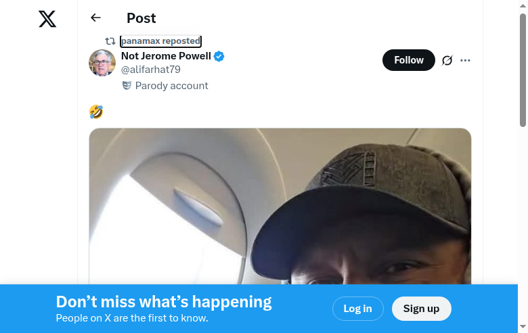
Task: Click the scrollbar's up arrow
Action: pyautogui.click(x=523, y=5)
